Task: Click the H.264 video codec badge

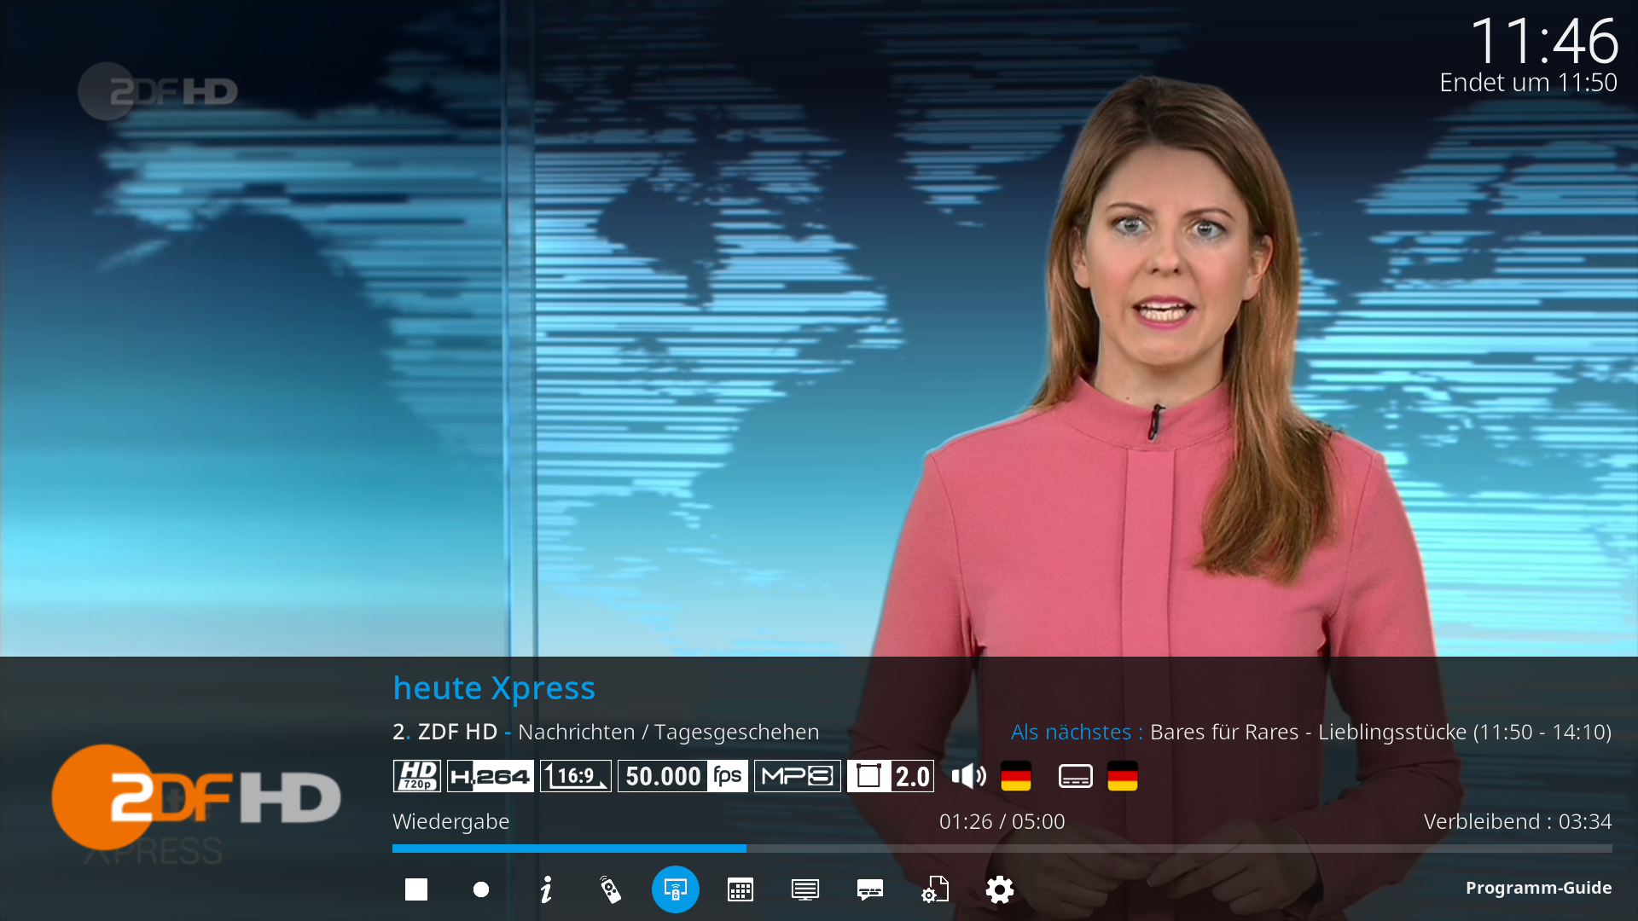Action: click(x=491, y=776)
